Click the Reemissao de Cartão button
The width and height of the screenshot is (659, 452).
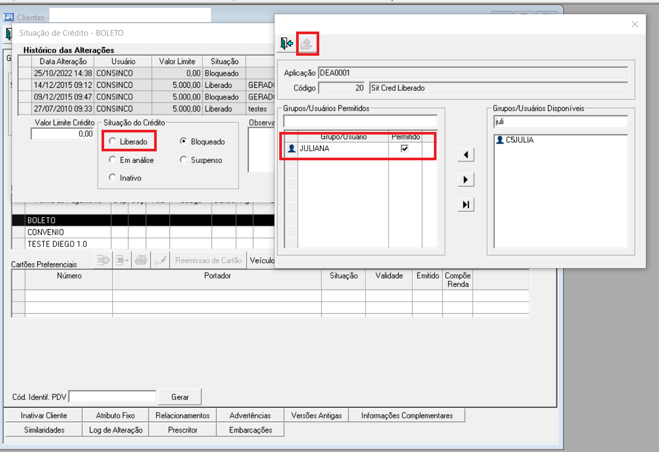click(208, 260)
